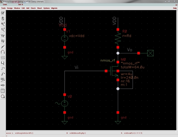
Task: Open the Sheet menu
Action: tap(40, 8)
